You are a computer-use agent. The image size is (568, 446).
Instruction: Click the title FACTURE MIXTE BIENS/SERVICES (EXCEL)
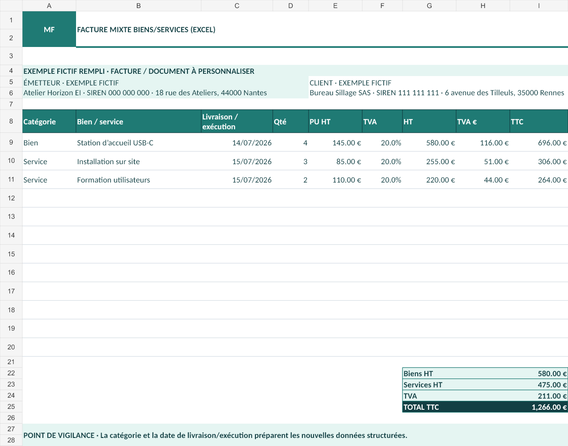[146, 30]
